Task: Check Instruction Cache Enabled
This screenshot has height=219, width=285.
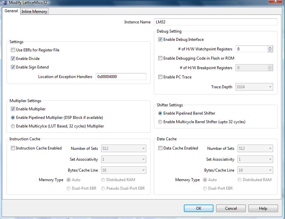Action: point(13,148)
